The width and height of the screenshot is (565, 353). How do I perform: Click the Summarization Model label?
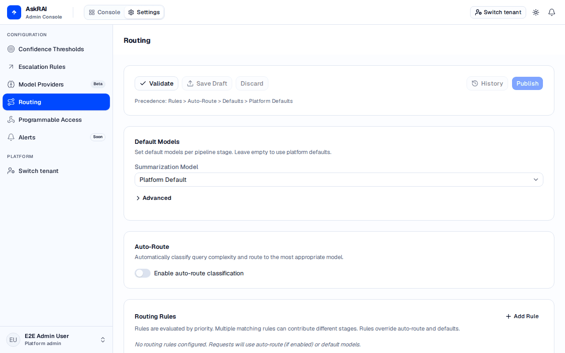tap(166, 167)
